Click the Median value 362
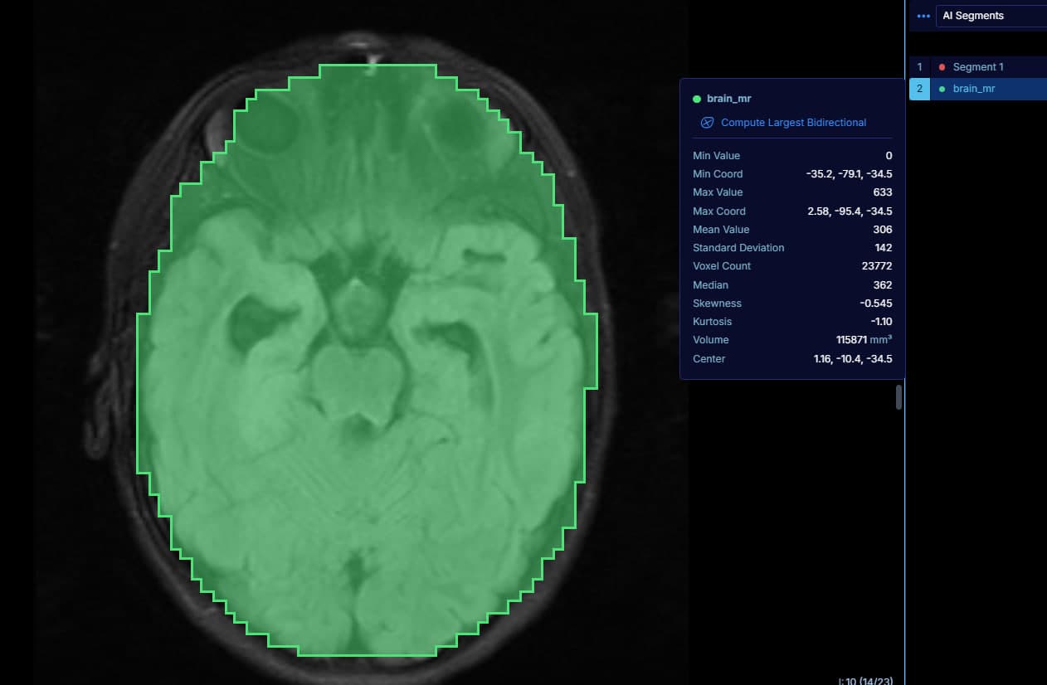The height and width of the screenshot is (685, 1047). (x=883, y=285)
